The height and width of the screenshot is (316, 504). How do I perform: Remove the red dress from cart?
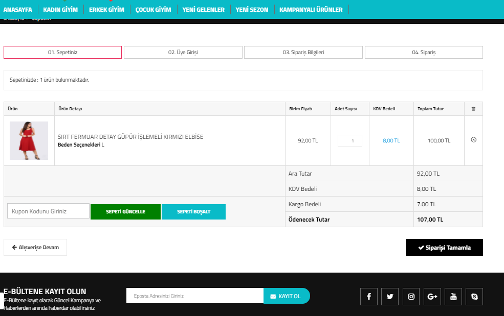pos(473,140)
